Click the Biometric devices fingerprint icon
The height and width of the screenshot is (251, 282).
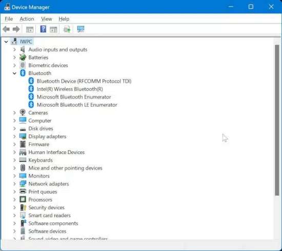tap(23, 65)
